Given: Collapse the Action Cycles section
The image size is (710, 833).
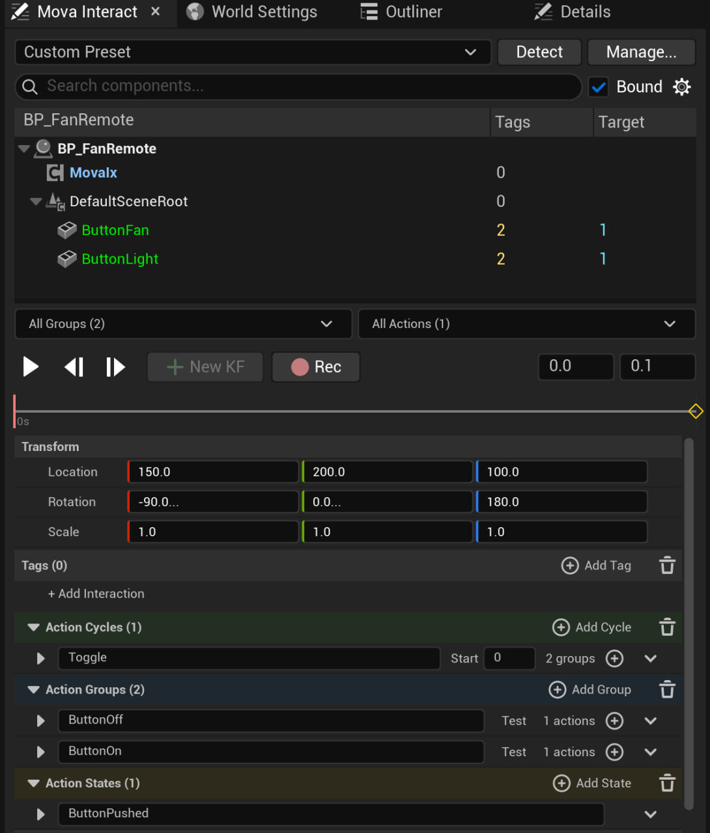Looking at the screenshot, I should (33, 627).
